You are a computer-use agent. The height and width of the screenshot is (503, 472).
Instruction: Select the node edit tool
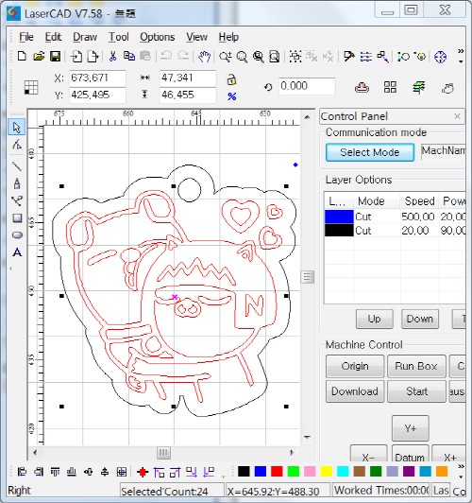pyautogui.click(x=17, y=145)
